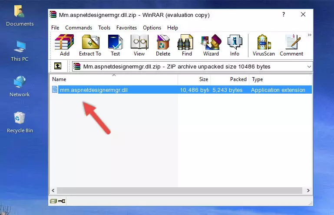Sort files by the Type column

click(280, 79)
